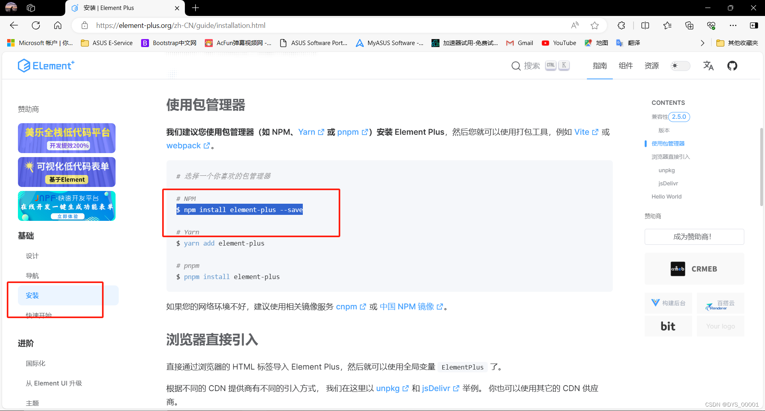Open split screen icon
The width and height of the screenshot is (765, 411).
coord(645,26)
